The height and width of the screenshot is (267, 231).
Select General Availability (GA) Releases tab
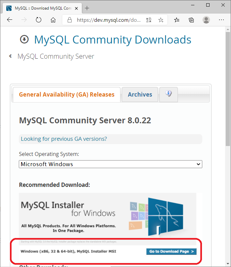click(67, 95)
